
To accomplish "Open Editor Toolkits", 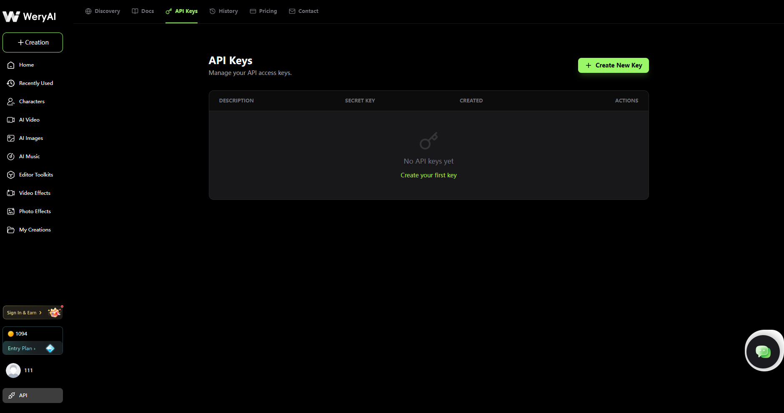I will 35,174.
